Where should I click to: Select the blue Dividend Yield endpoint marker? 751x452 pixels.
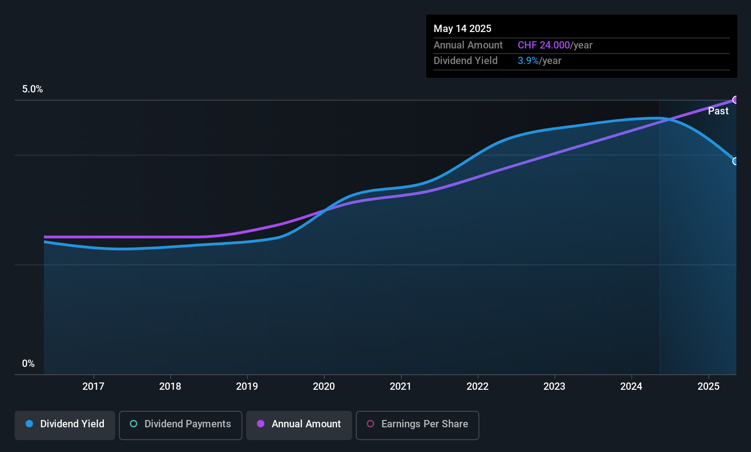(x=735, y=161)
